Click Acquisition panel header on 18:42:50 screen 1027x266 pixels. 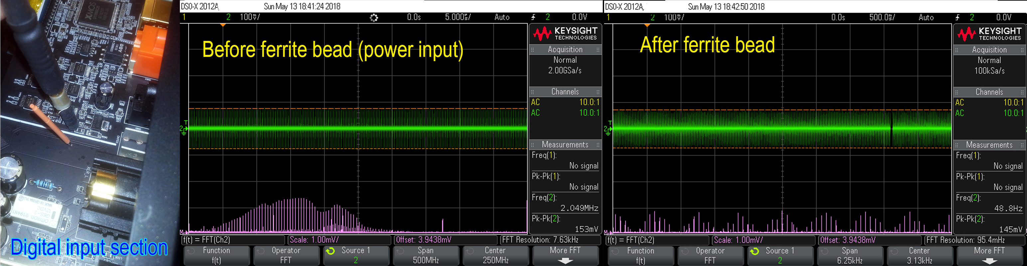point(989,50)
